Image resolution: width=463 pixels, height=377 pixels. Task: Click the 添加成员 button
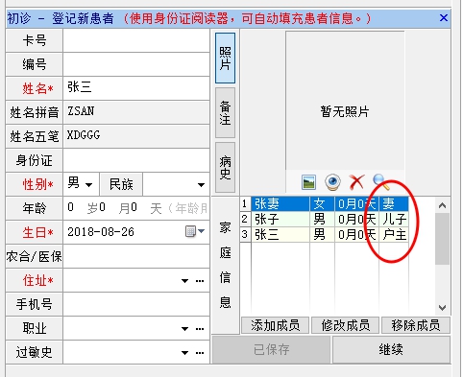[x=276, y=325]
